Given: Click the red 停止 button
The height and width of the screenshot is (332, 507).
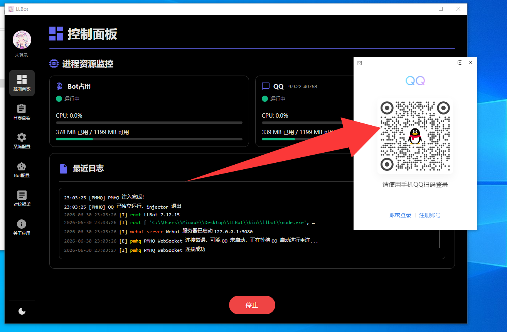Looking at the screenshot, I should pyautogui.click(x=252, y=305).
